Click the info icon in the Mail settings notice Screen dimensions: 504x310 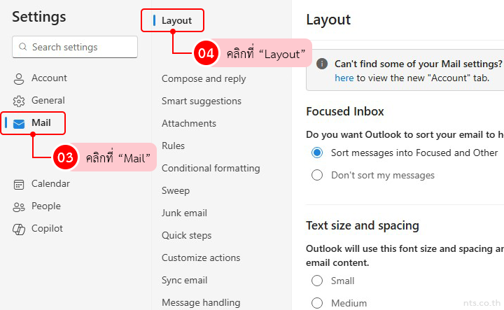coord(322,64)
